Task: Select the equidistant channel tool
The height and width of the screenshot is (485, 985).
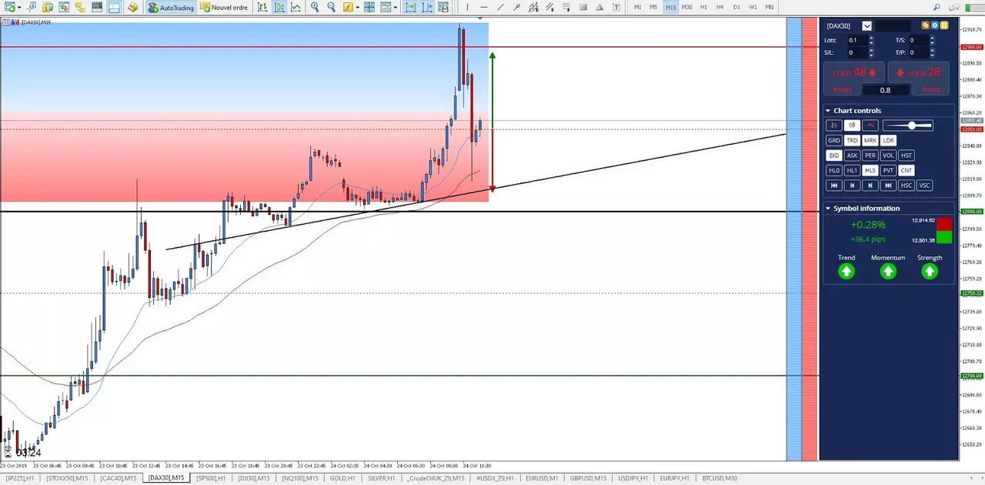Action: 533,7
